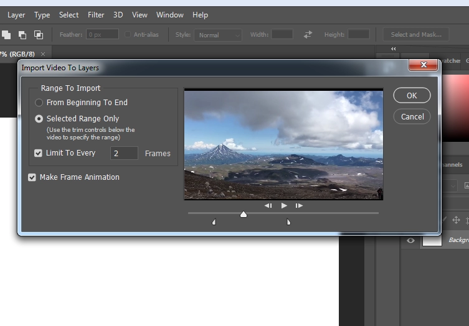
Task: Open the Window menu
Action: click(x=170, y=15)
